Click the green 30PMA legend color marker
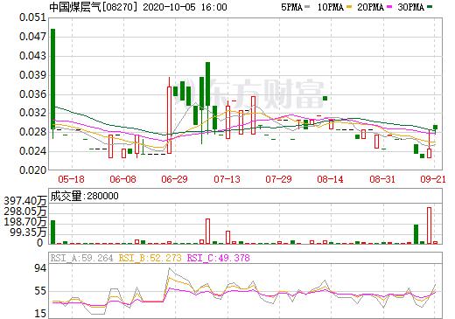The image size is (455, 319). tap(430, 7)
